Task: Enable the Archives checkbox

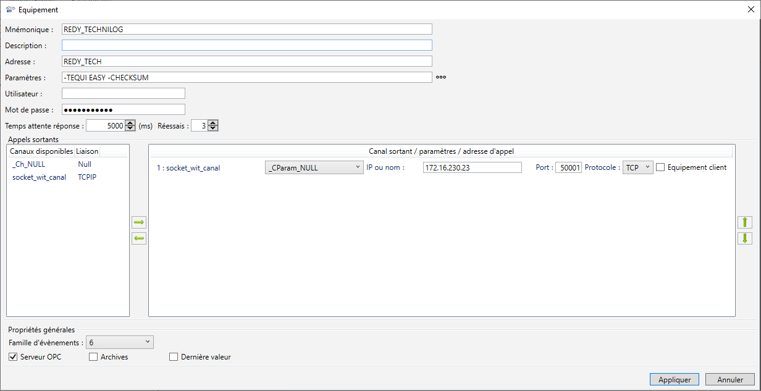Action: (93, 357)
